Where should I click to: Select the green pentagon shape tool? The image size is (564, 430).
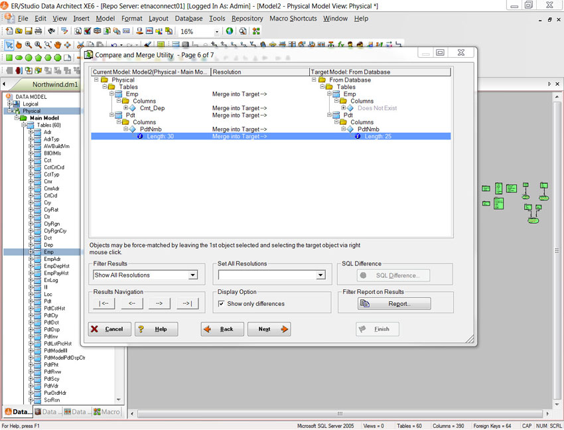click(x=38, y=58)
